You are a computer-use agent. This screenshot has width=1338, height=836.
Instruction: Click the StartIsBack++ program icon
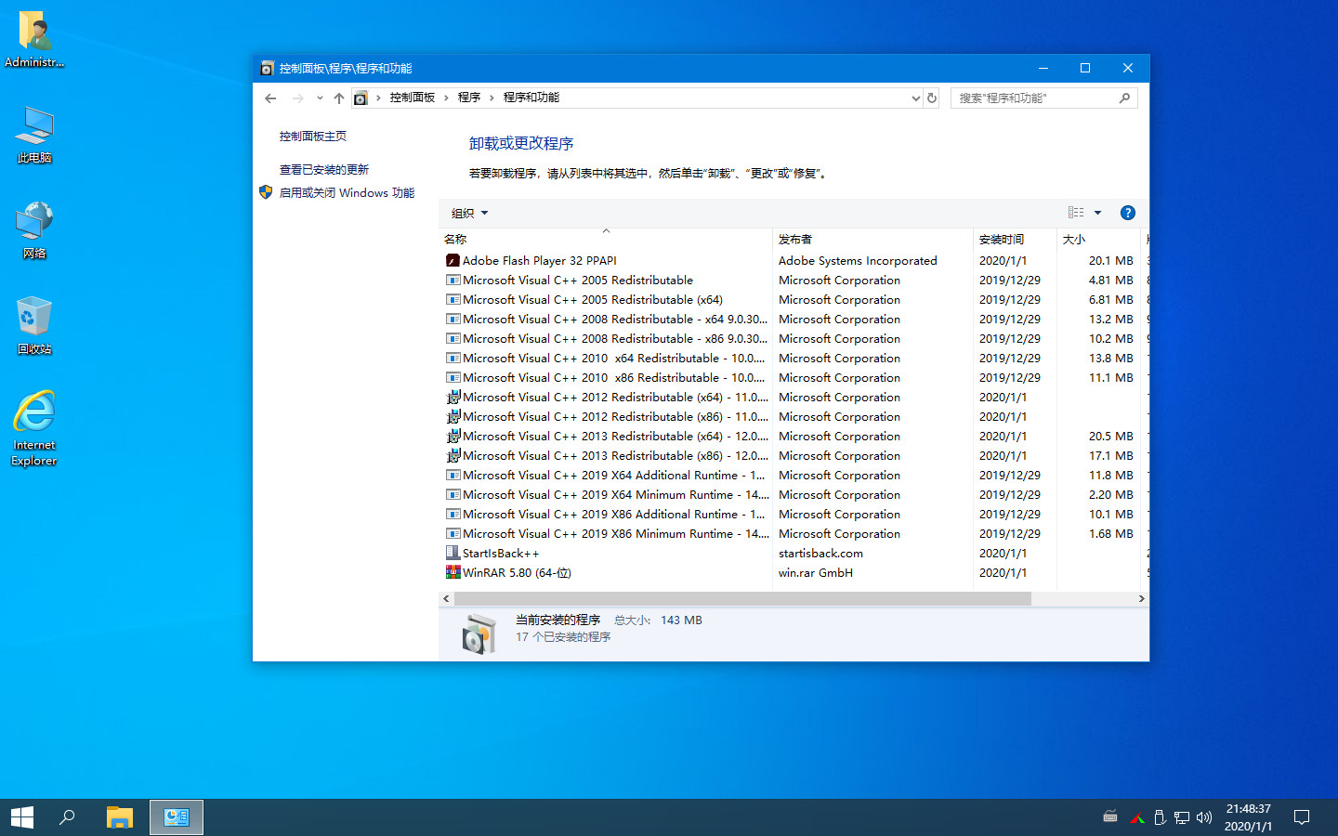point(453,554)
